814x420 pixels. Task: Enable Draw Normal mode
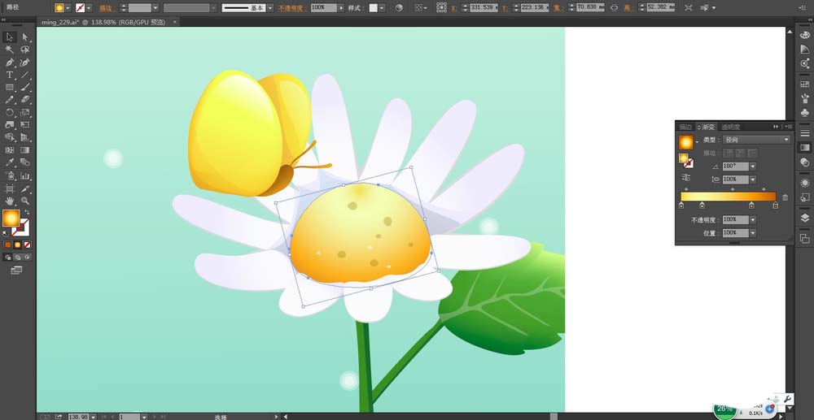tap(8, 257)
